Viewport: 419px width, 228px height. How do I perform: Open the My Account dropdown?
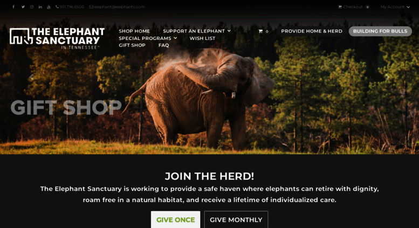(395, 7)
